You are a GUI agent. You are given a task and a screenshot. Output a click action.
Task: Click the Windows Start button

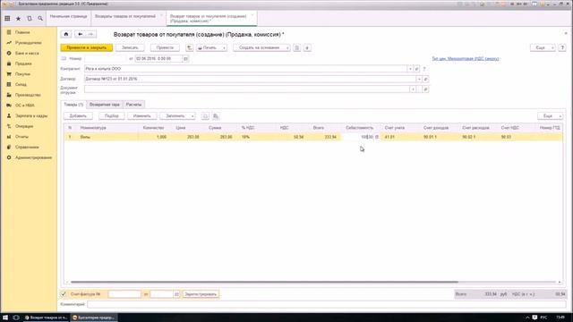coord(5,318)
